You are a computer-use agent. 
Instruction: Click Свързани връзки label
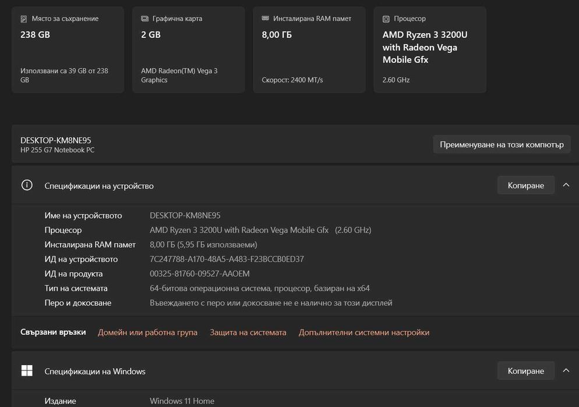(x=53, y=332)
